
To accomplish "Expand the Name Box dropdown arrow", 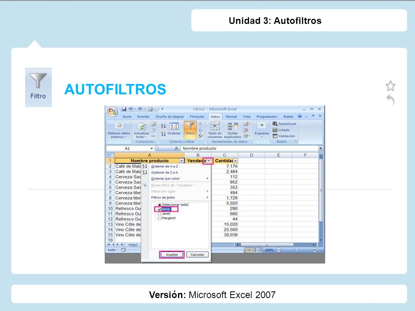I will click(152, 149).
